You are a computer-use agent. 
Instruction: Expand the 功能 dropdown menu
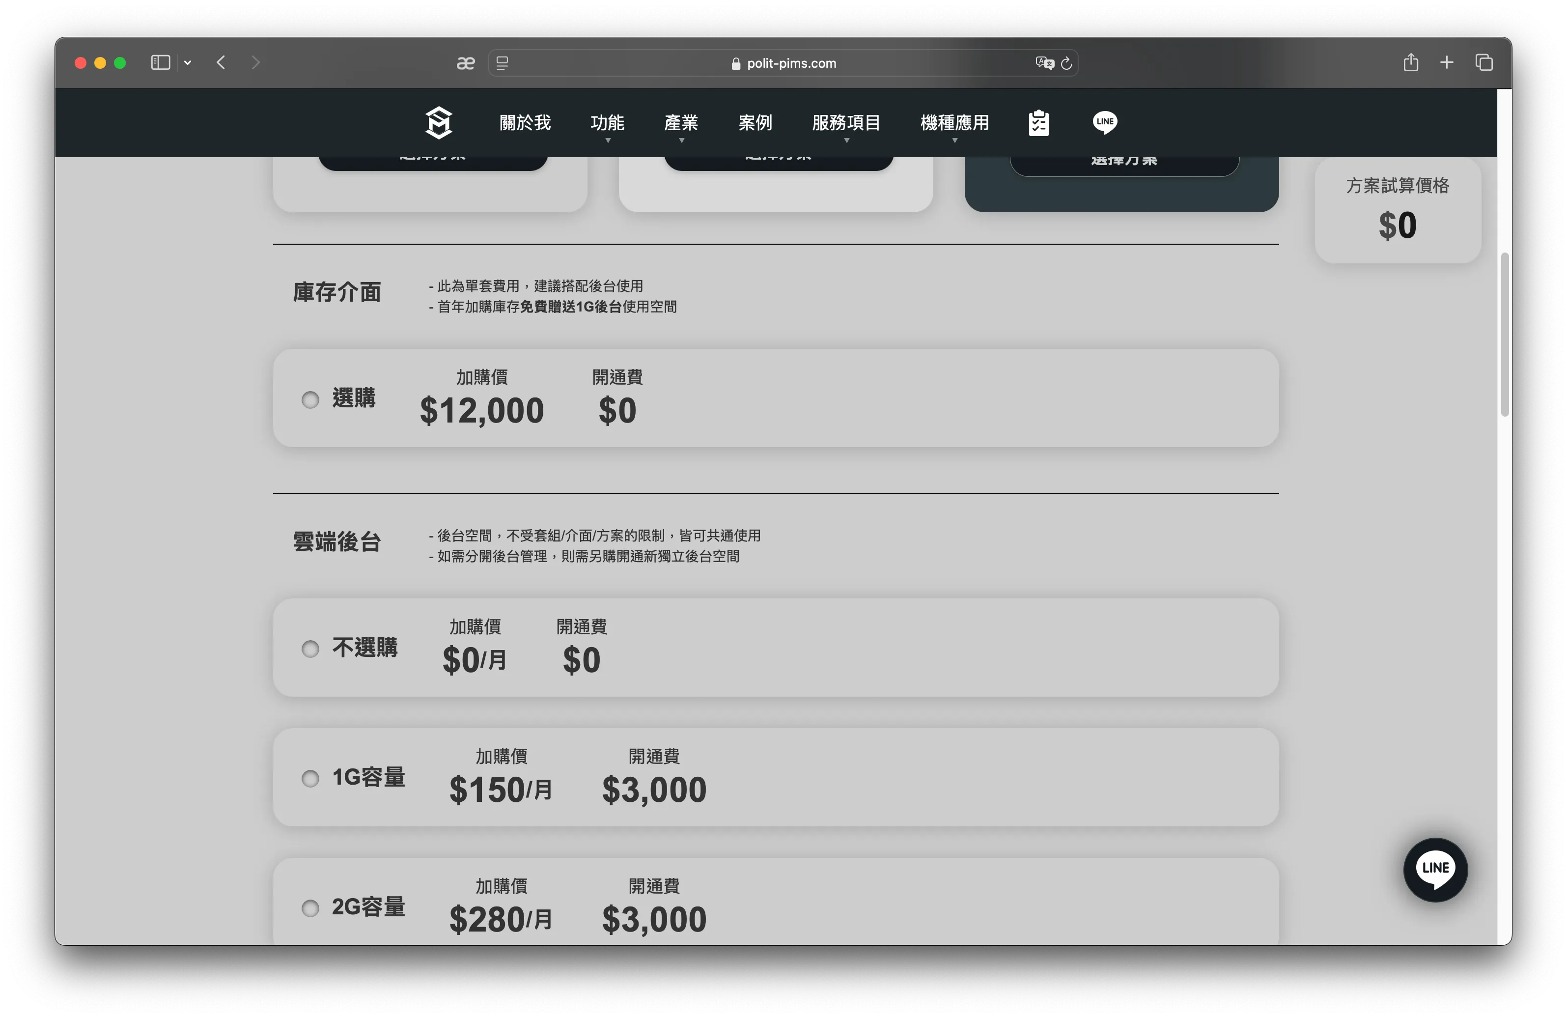(607, 123)
